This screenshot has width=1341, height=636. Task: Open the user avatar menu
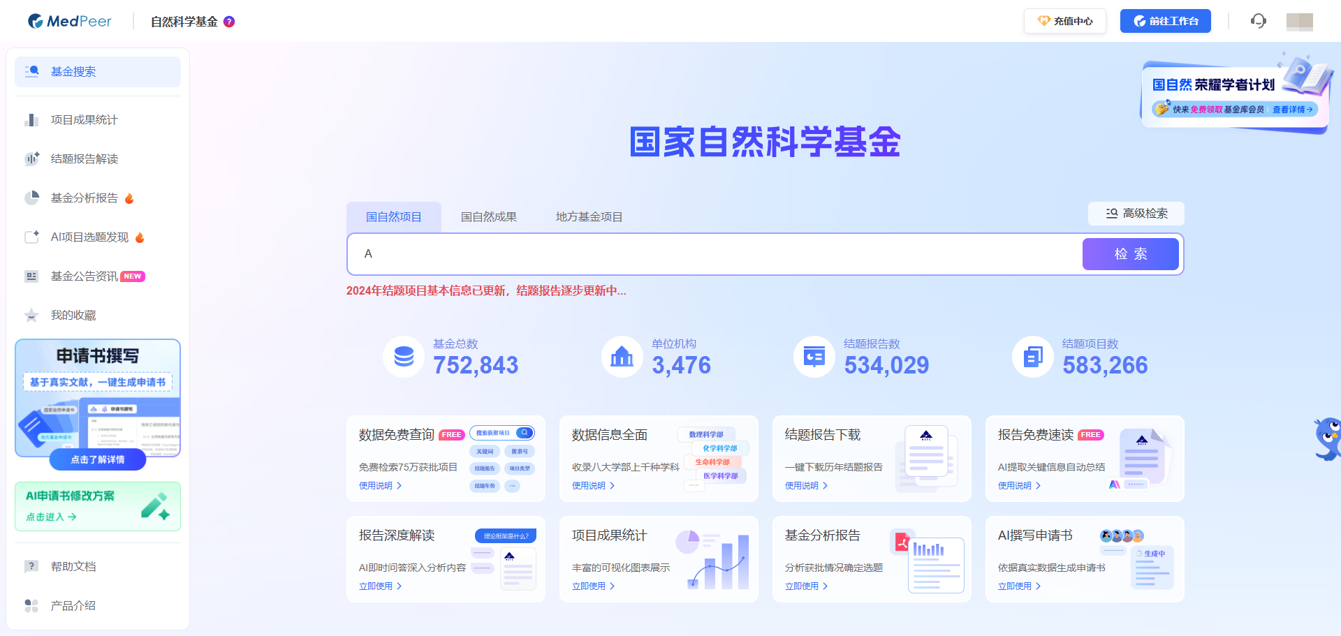1300,22
